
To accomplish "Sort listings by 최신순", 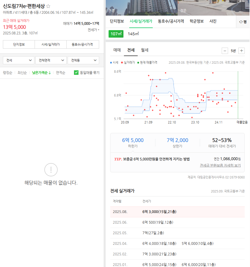I will coord(22,73).
